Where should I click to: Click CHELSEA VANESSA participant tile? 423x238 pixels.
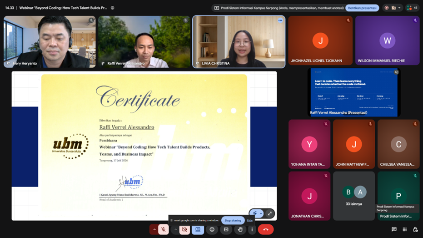398,144
